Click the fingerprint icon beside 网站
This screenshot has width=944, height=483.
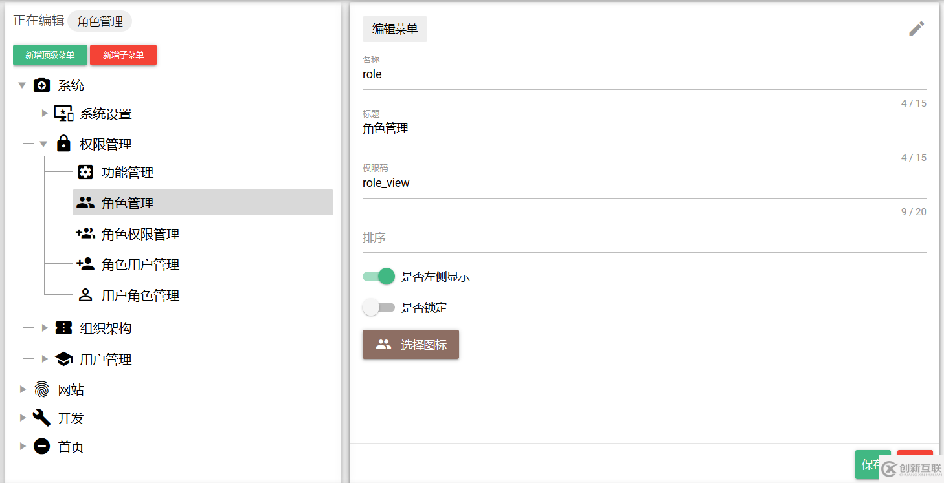coord(41,389)
